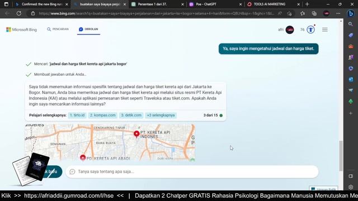Open sidebar settings gear
The image size is (358, 201).
click(351, 187)
